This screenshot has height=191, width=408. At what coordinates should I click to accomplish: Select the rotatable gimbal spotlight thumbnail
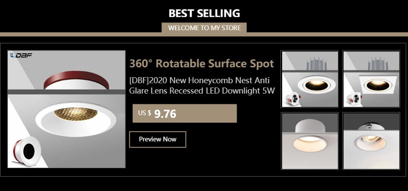click(x=371, y=141)
